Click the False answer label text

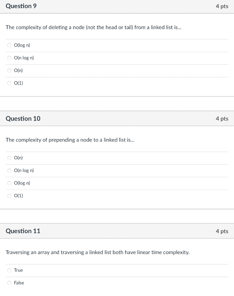tap(19, 283)
